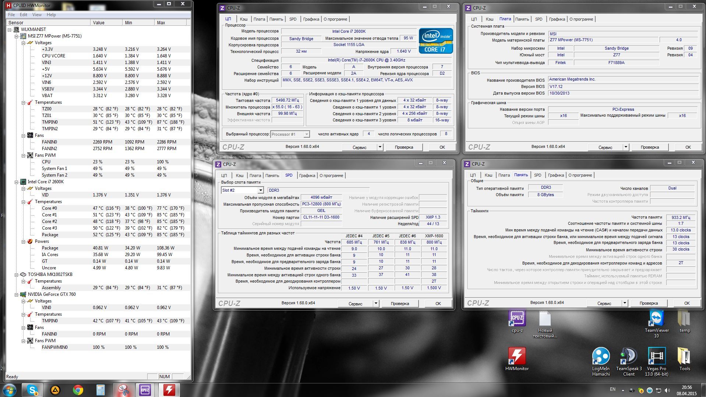
Task: Click OK button in mainboard window
Action: pos(688,147)
